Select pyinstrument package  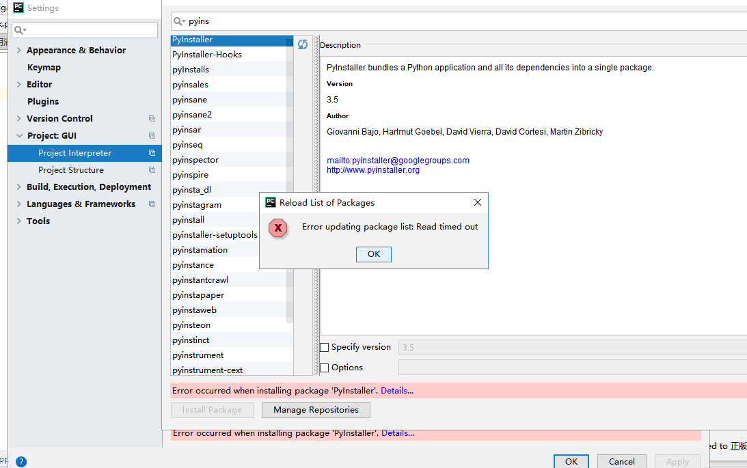[x=232, y=355]
